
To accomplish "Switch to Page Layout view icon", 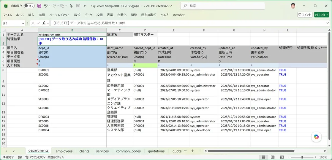I will (273, 157).
